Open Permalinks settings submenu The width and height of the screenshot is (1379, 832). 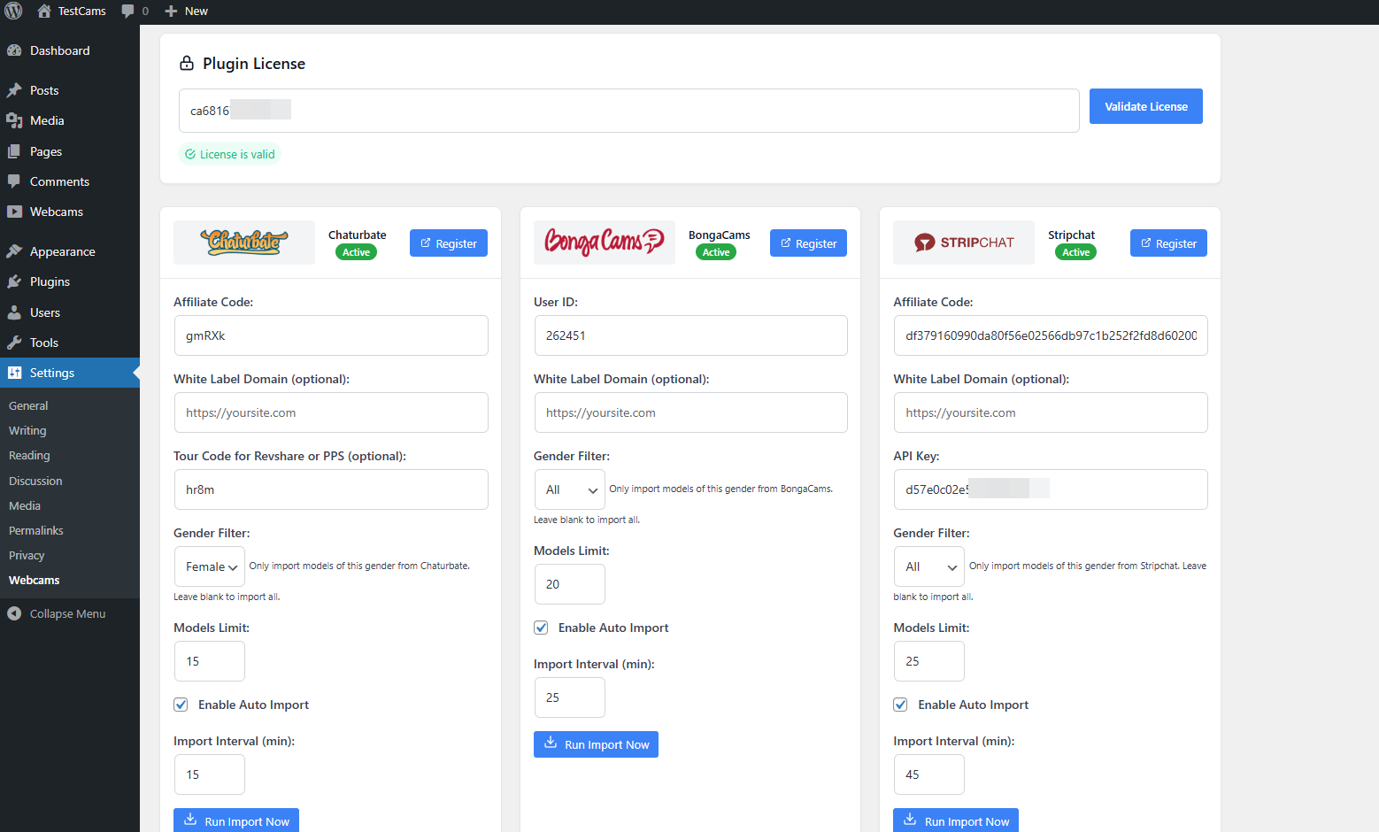click(36, 530)
